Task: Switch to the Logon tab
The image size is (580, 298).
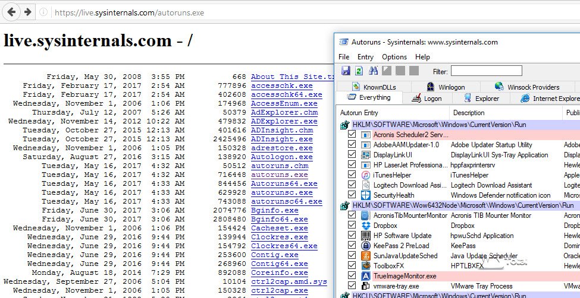Action: tap(426, 99)
